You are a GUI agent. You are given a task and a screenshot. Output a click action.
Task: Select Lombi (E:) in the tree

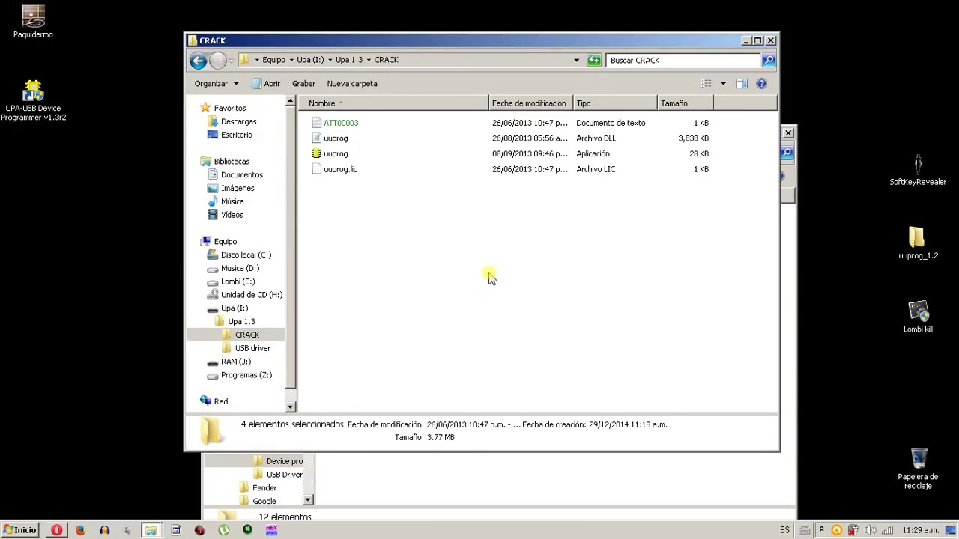click(x=238, y=281)
